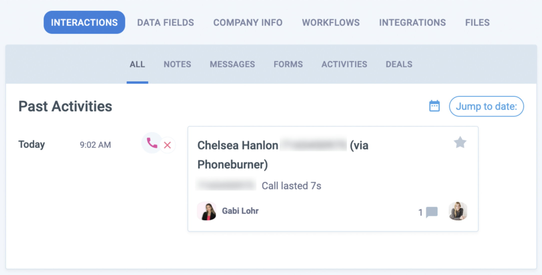Viewport: 542px width, 275px height.
Task: Select the Interactions tab
Action: (84, 22)
